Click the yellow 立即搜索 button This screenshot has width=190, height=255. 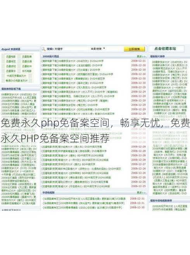134,49
